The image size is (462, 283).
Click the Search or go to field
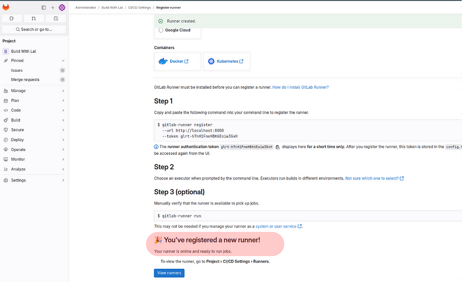34,30
